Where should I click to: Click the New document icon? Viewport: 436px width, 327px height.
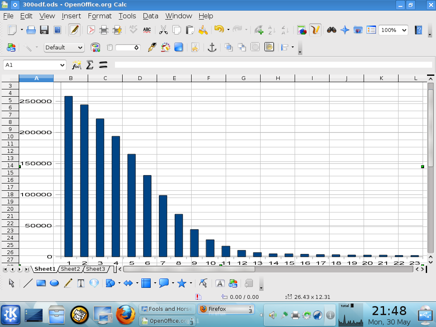coord(12,30)
